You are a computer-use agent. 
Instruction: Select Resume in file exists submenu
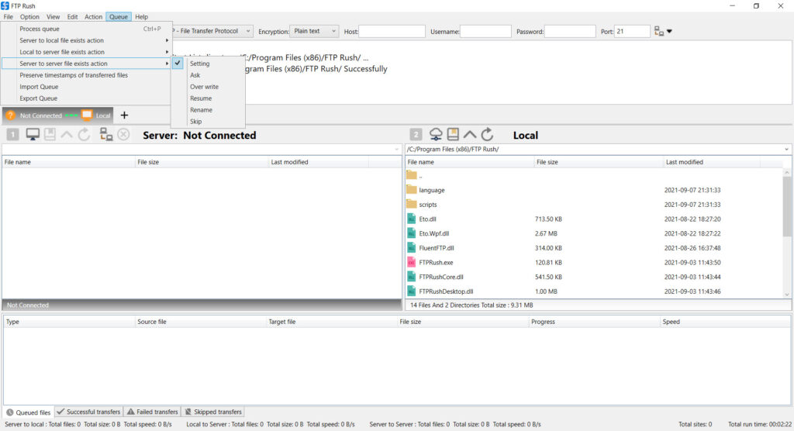(208, 98)
